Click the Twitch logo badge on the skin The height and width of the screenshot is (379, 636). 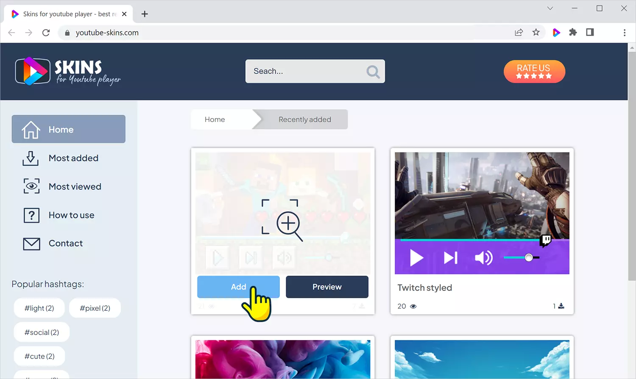click(x=546, y=241)
